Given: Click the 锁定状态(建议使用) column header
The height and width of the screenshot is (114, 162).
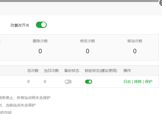Looking at the screenshot, I should [x=101, y=71].
